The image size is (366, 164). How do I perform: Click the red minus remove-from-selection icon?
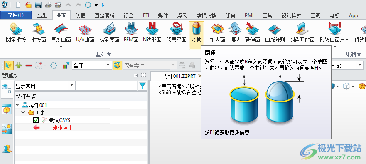29,65
